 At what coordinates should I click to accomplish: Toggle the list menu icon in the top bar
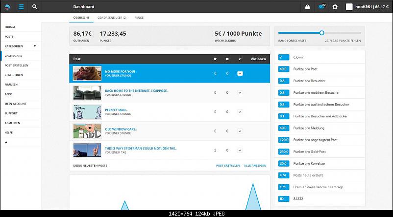[21, 7]
